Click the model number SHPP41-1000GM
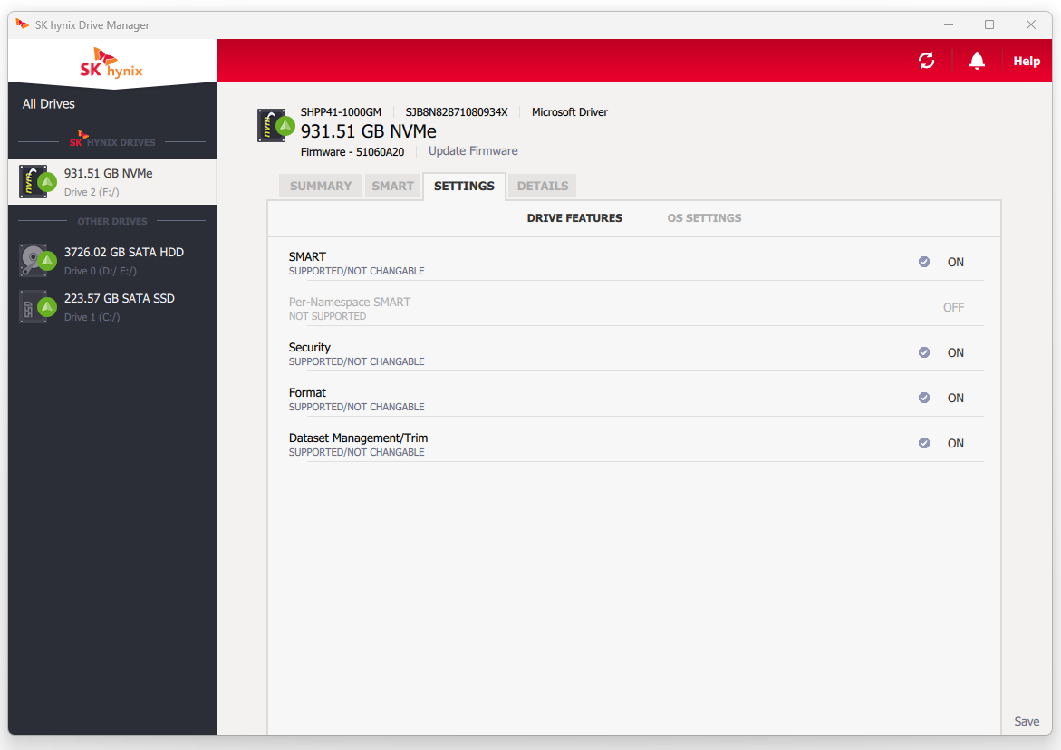This screenshot has height=750, width=1061. (x=341, y=112)
